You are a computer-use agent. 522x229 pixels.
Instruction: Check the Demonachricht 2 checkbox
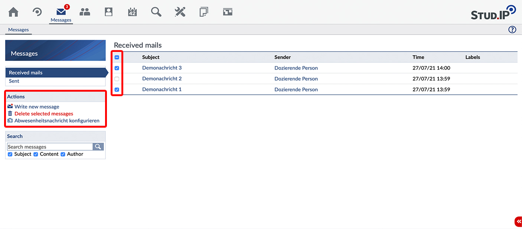tap(117, 79)
